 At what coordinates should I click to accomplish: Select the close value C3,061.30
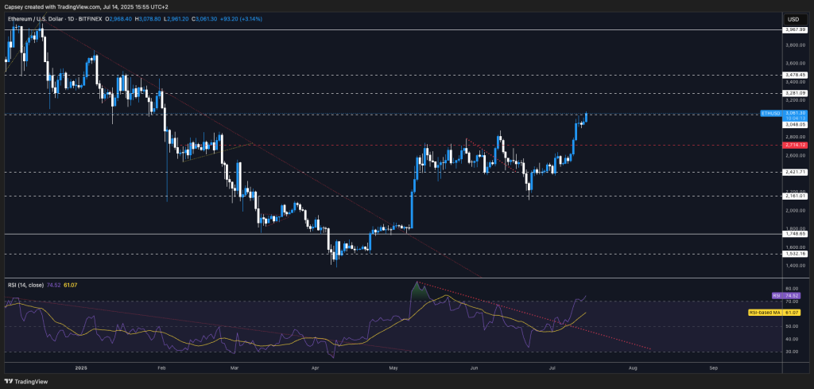tap(203, 19)
